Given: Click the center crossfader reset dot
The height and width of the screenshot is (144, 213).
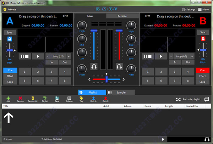Looking at the screenshot, I should pyautogui.click(x=106, y=74).
